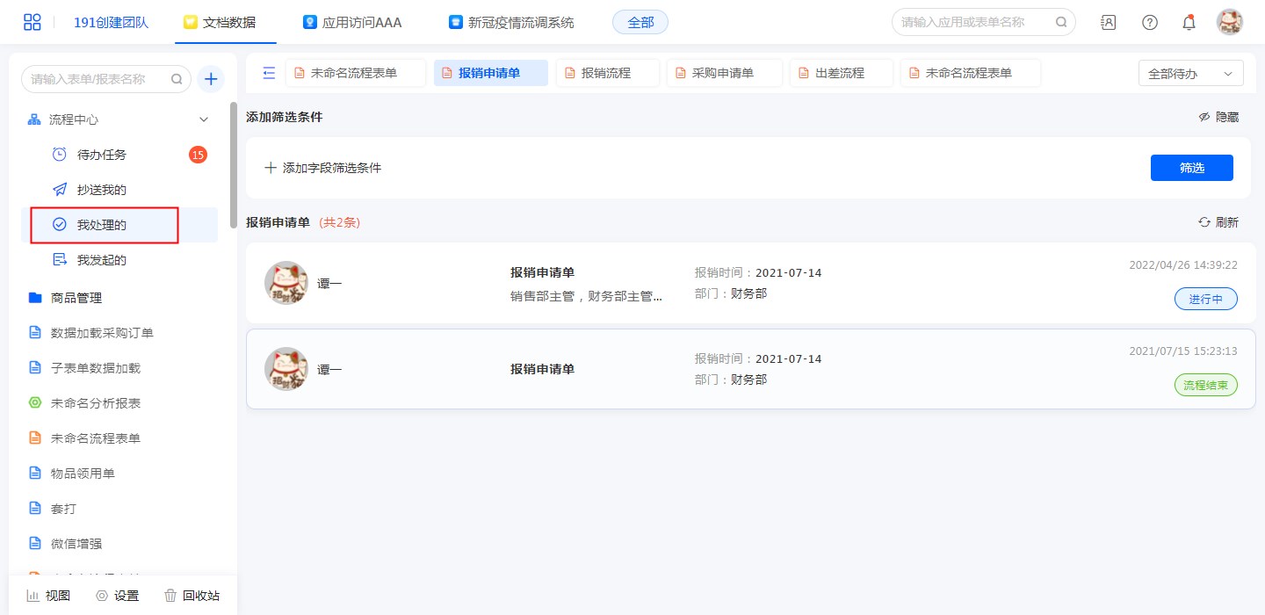This screenshot has width=1265, height=615.
Task: Open the 全部待办 dropdown
Action: click(1190, 74)
